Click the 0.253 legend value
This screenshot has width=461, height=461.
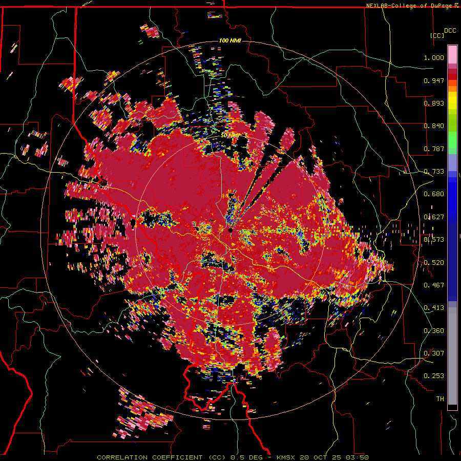click(x=434, y=376)
